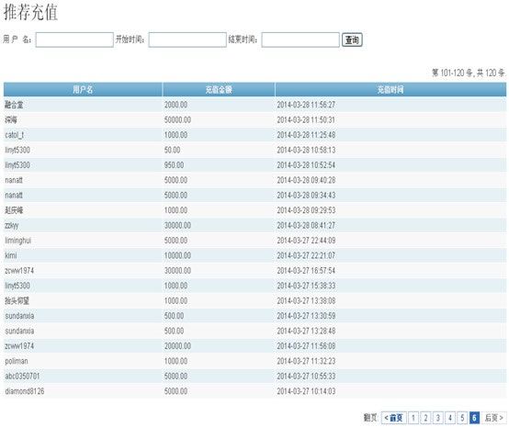509x427 pixels.
Task: Select the username abc0350701
Action: tap(22, 376)
